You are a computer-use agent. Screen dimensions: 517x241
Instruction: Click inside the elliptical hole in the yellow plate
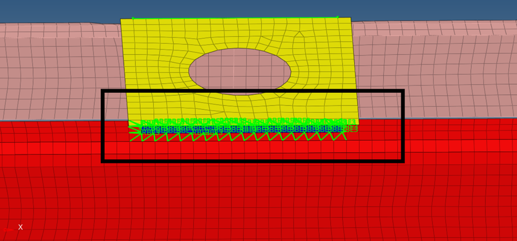point(240,71)
